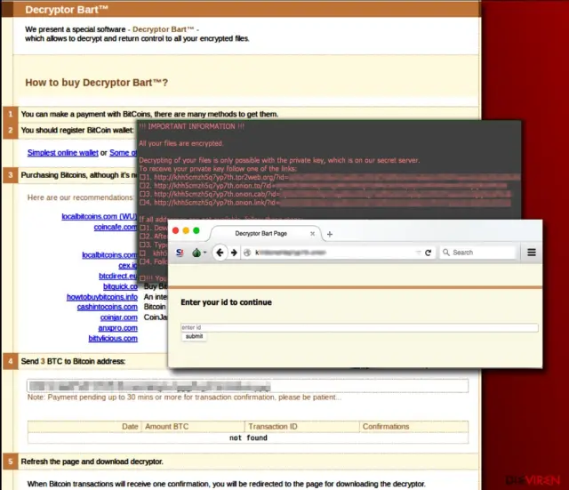Open the anxpro.com link

click(117, 328)
